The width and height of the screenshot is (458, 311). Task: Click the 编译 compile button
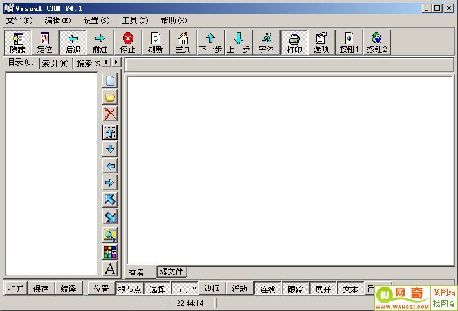(69, 289)
